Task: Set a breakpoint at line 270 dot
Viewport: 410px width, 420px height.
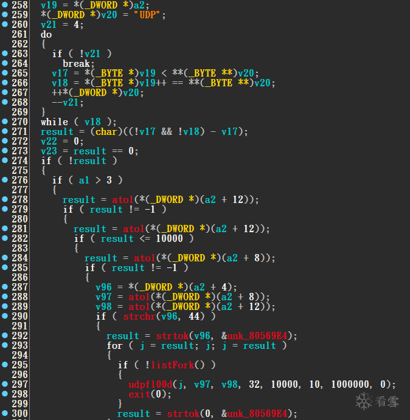Action: point(4,122)
